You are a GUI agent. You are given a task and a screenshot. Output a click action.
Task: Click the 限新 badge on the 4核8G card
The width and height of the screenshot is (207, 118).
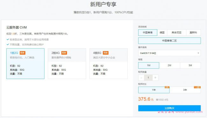point(106,53)
